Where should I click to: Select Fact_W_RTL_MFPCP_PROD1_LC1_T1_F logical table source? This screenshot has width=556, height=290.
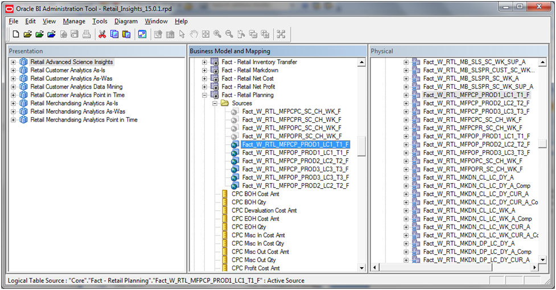(296, 144)
